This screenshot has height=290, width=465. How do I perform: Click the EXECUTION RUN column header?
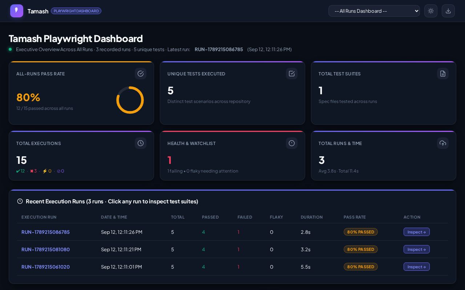point(39,217)
